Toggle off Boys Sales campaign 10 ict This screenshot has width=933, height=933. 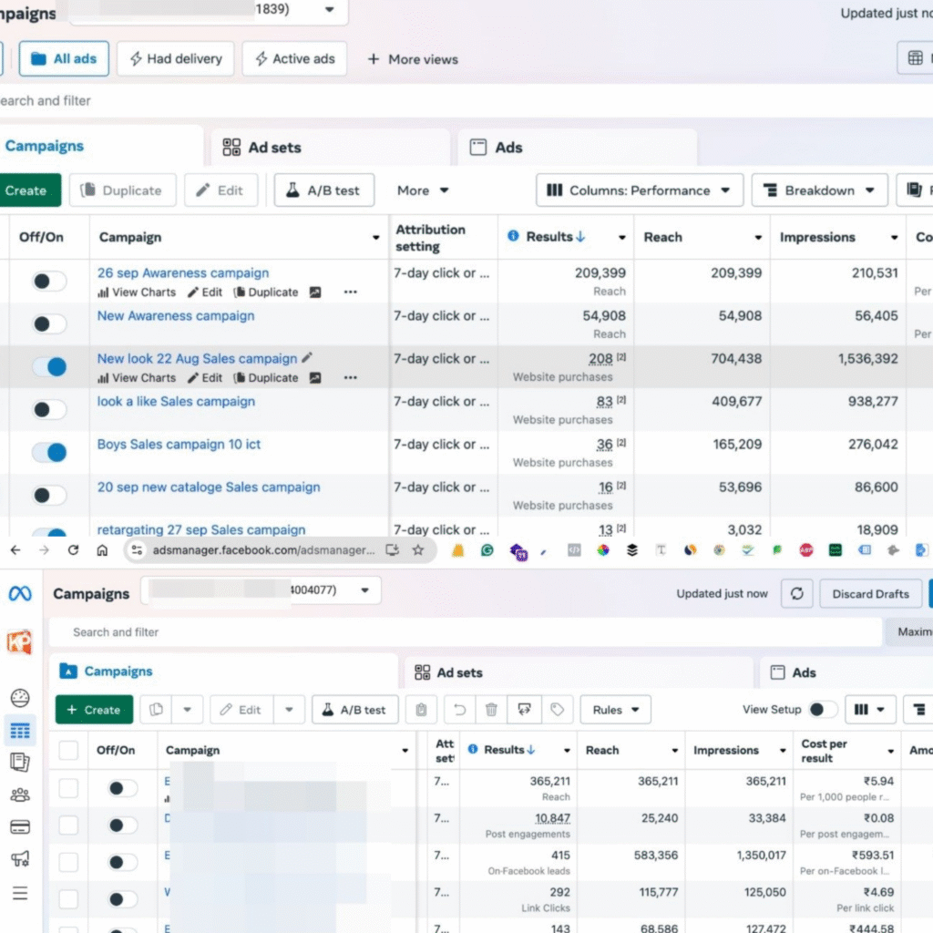coord(49,452)
